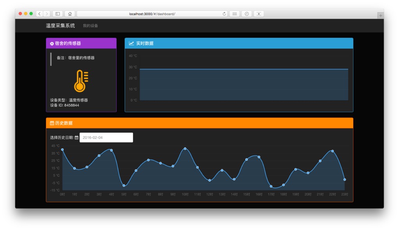Click the 0时 data point on history chart
Viewport: 399px width, 230px height.
click(62, 150)
